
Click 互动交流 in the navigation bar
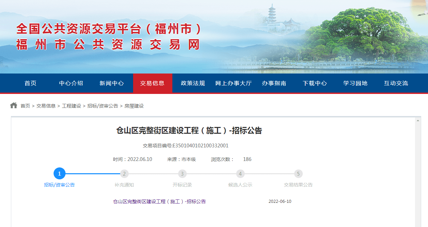tap(396, 83)
